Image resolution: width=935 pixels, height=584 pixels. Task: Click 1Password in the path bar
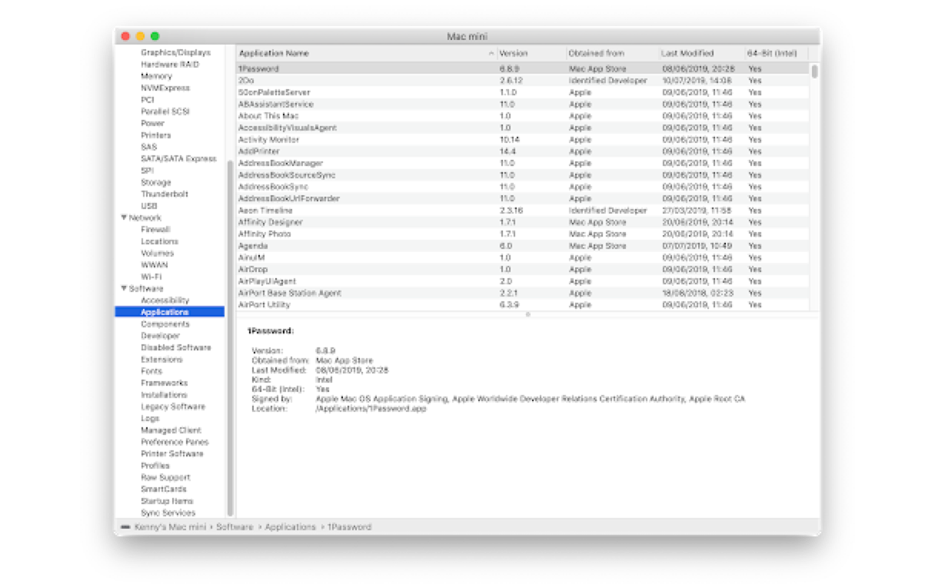pos(350,527)
